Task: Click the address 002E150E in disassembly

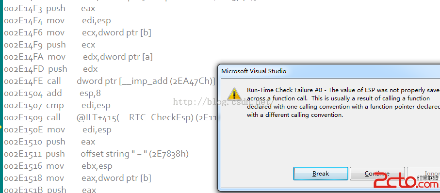Action: [23, 129]
